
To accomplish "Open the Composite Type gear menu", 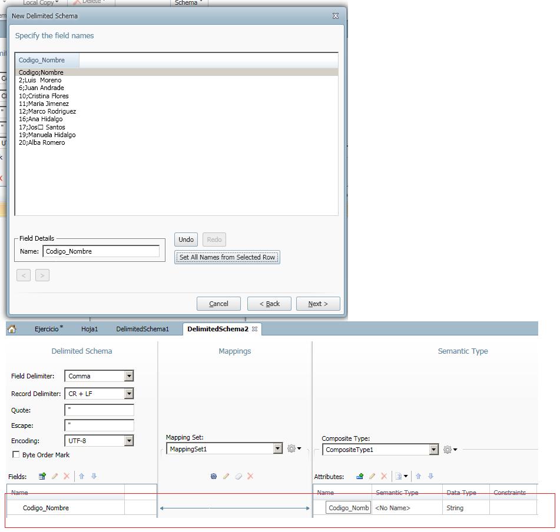I will pos(450,450).
